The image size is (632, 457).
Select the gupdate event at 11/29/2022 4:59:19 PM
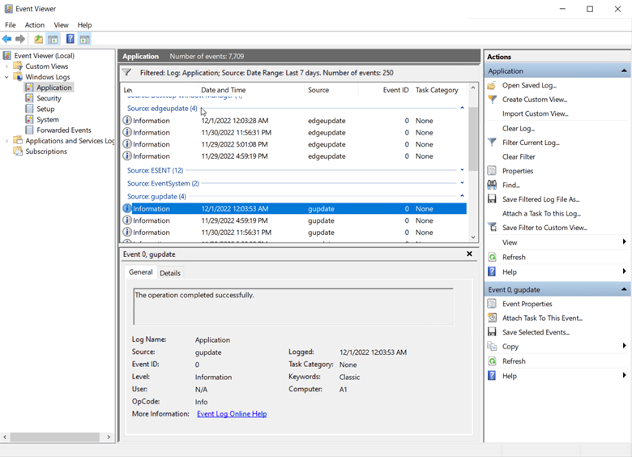[294, 220]
